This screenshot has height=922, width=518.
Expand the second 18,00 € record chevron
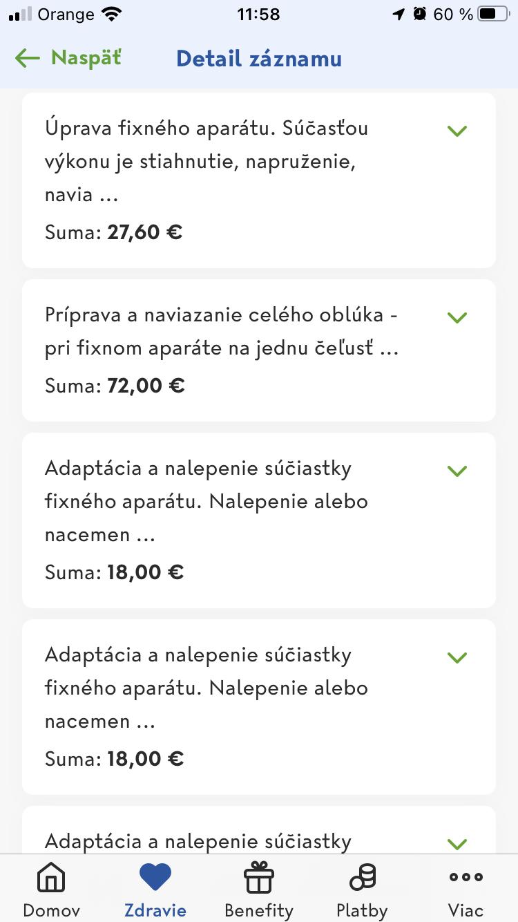pyautogui.click(x=457, y=657)
